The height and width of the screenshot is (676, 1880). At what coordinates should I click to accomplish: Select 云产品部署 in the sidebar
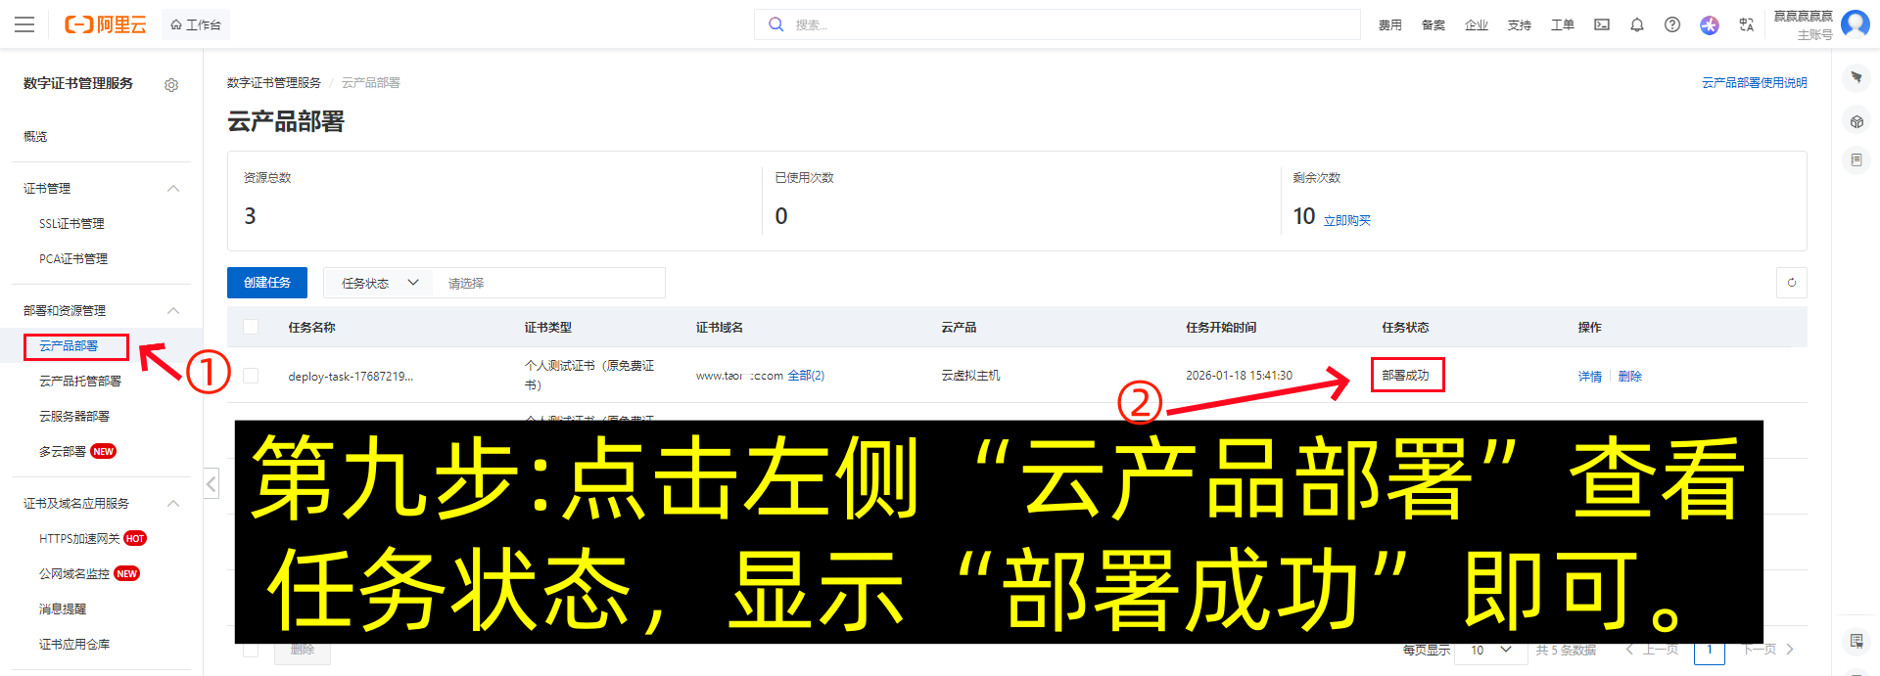pos(69,346)
